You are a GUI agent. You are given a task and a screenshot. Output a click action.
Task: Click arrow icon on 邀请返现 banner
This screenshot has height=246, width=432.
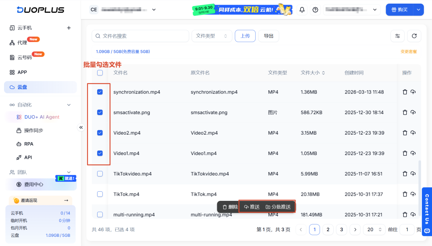click(66, 200)
